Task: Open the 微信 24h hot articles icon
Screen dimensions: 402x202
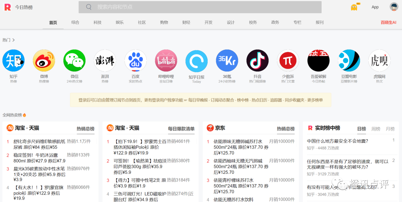Action: tap(74, 60)
